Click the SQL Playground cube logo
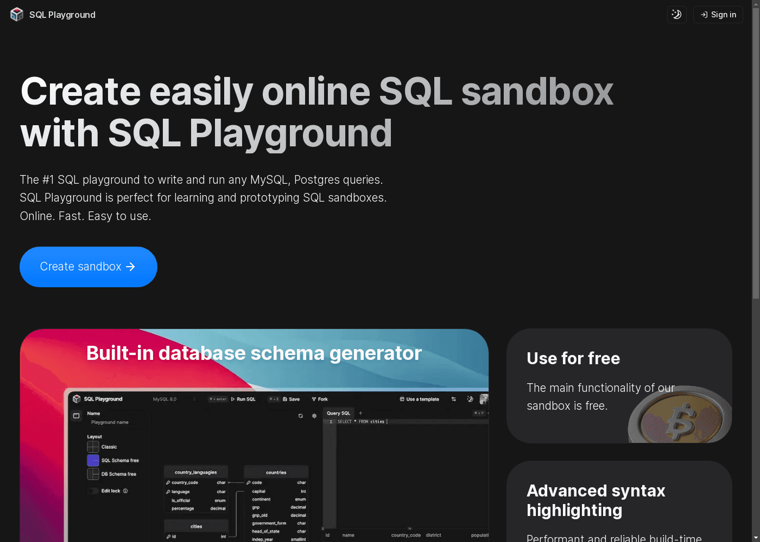The image size is (760, 542). point(17,15)
